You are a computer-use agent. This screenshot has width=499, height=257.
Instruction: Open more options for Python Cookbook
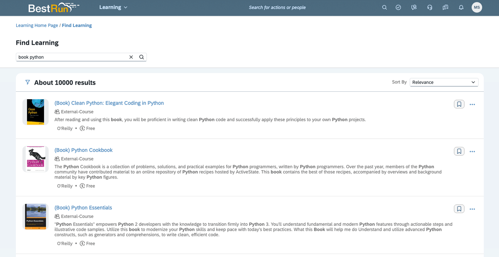[472, 152]
